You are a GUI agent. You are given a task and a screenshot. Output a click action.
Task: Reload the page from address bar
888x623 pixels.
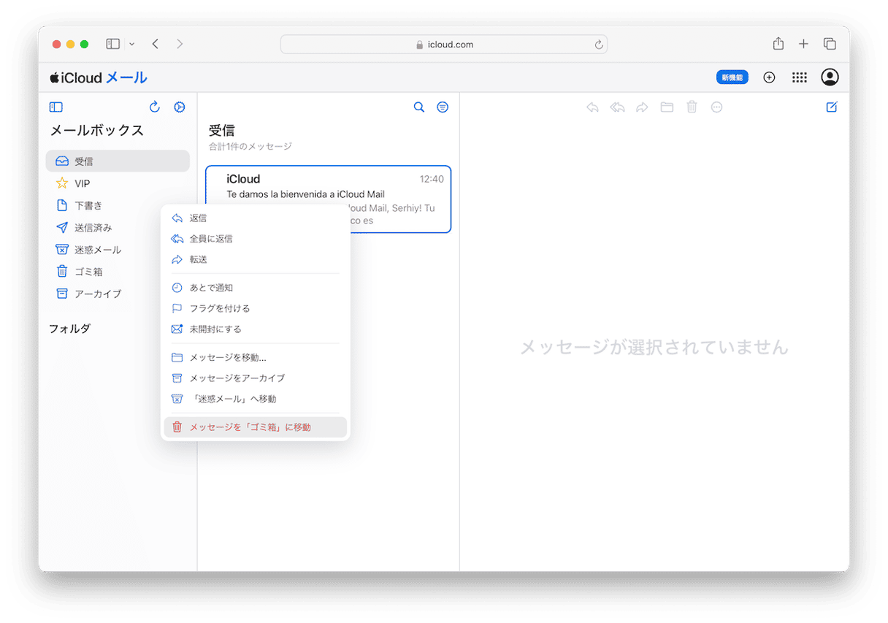599,45
